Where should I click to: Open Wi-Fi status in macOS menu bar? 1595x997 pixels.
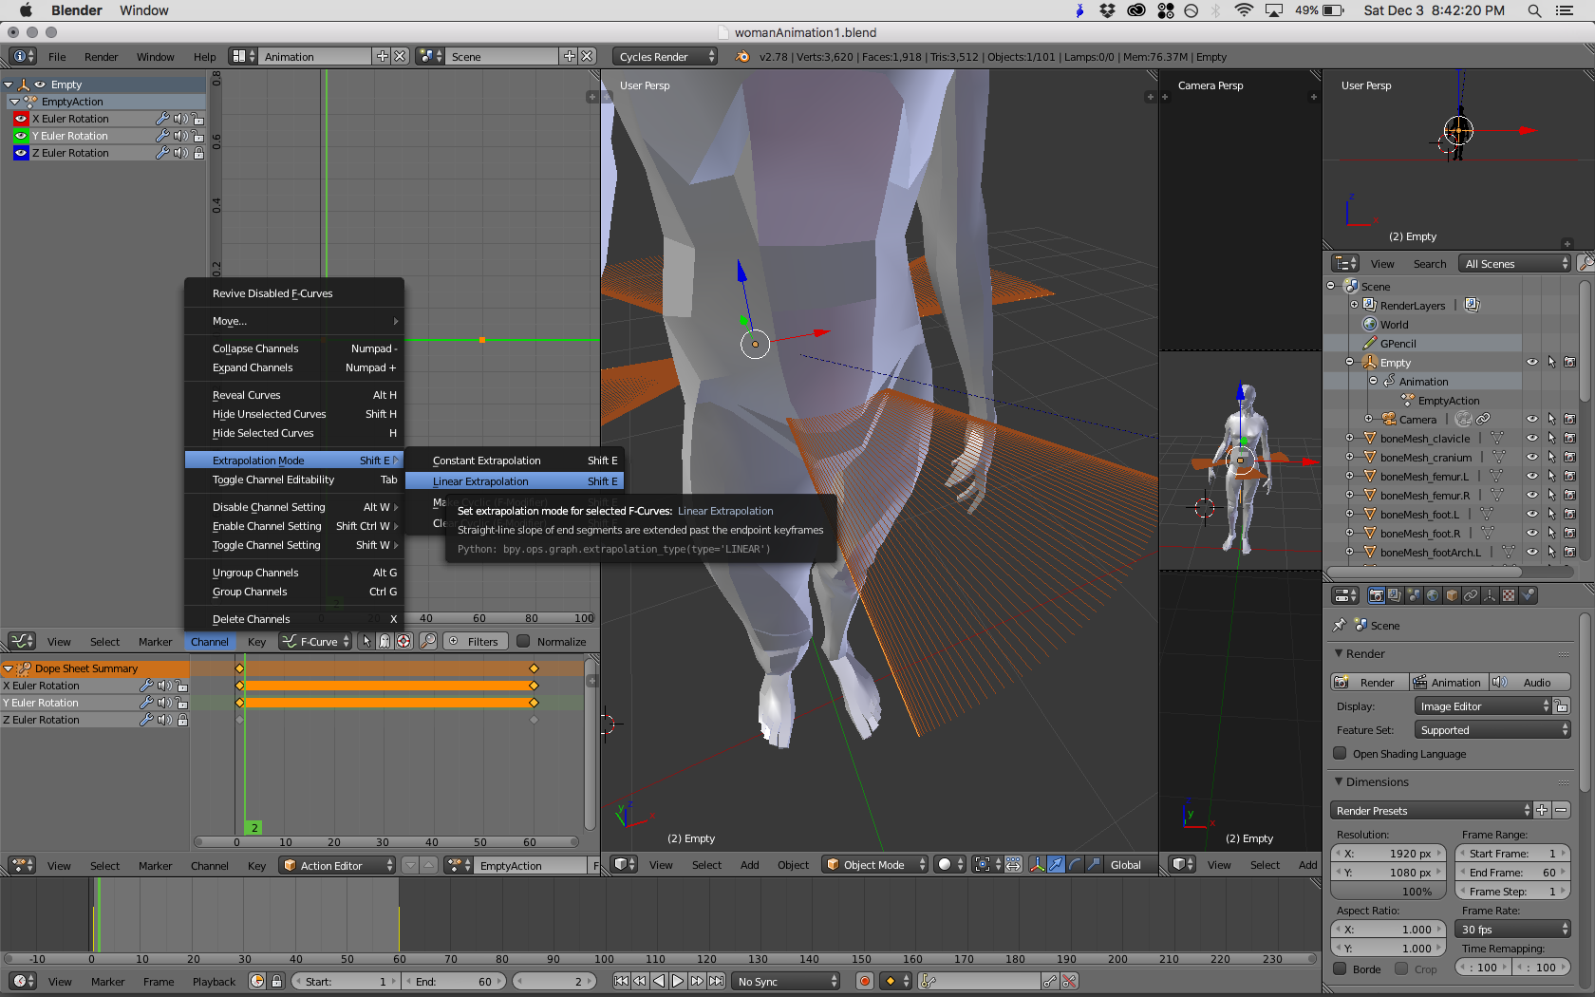point(1244,10)
